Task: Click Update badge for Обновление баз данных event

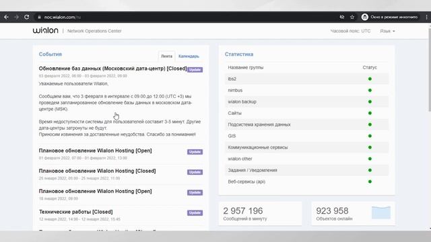Action: [195, 70]
